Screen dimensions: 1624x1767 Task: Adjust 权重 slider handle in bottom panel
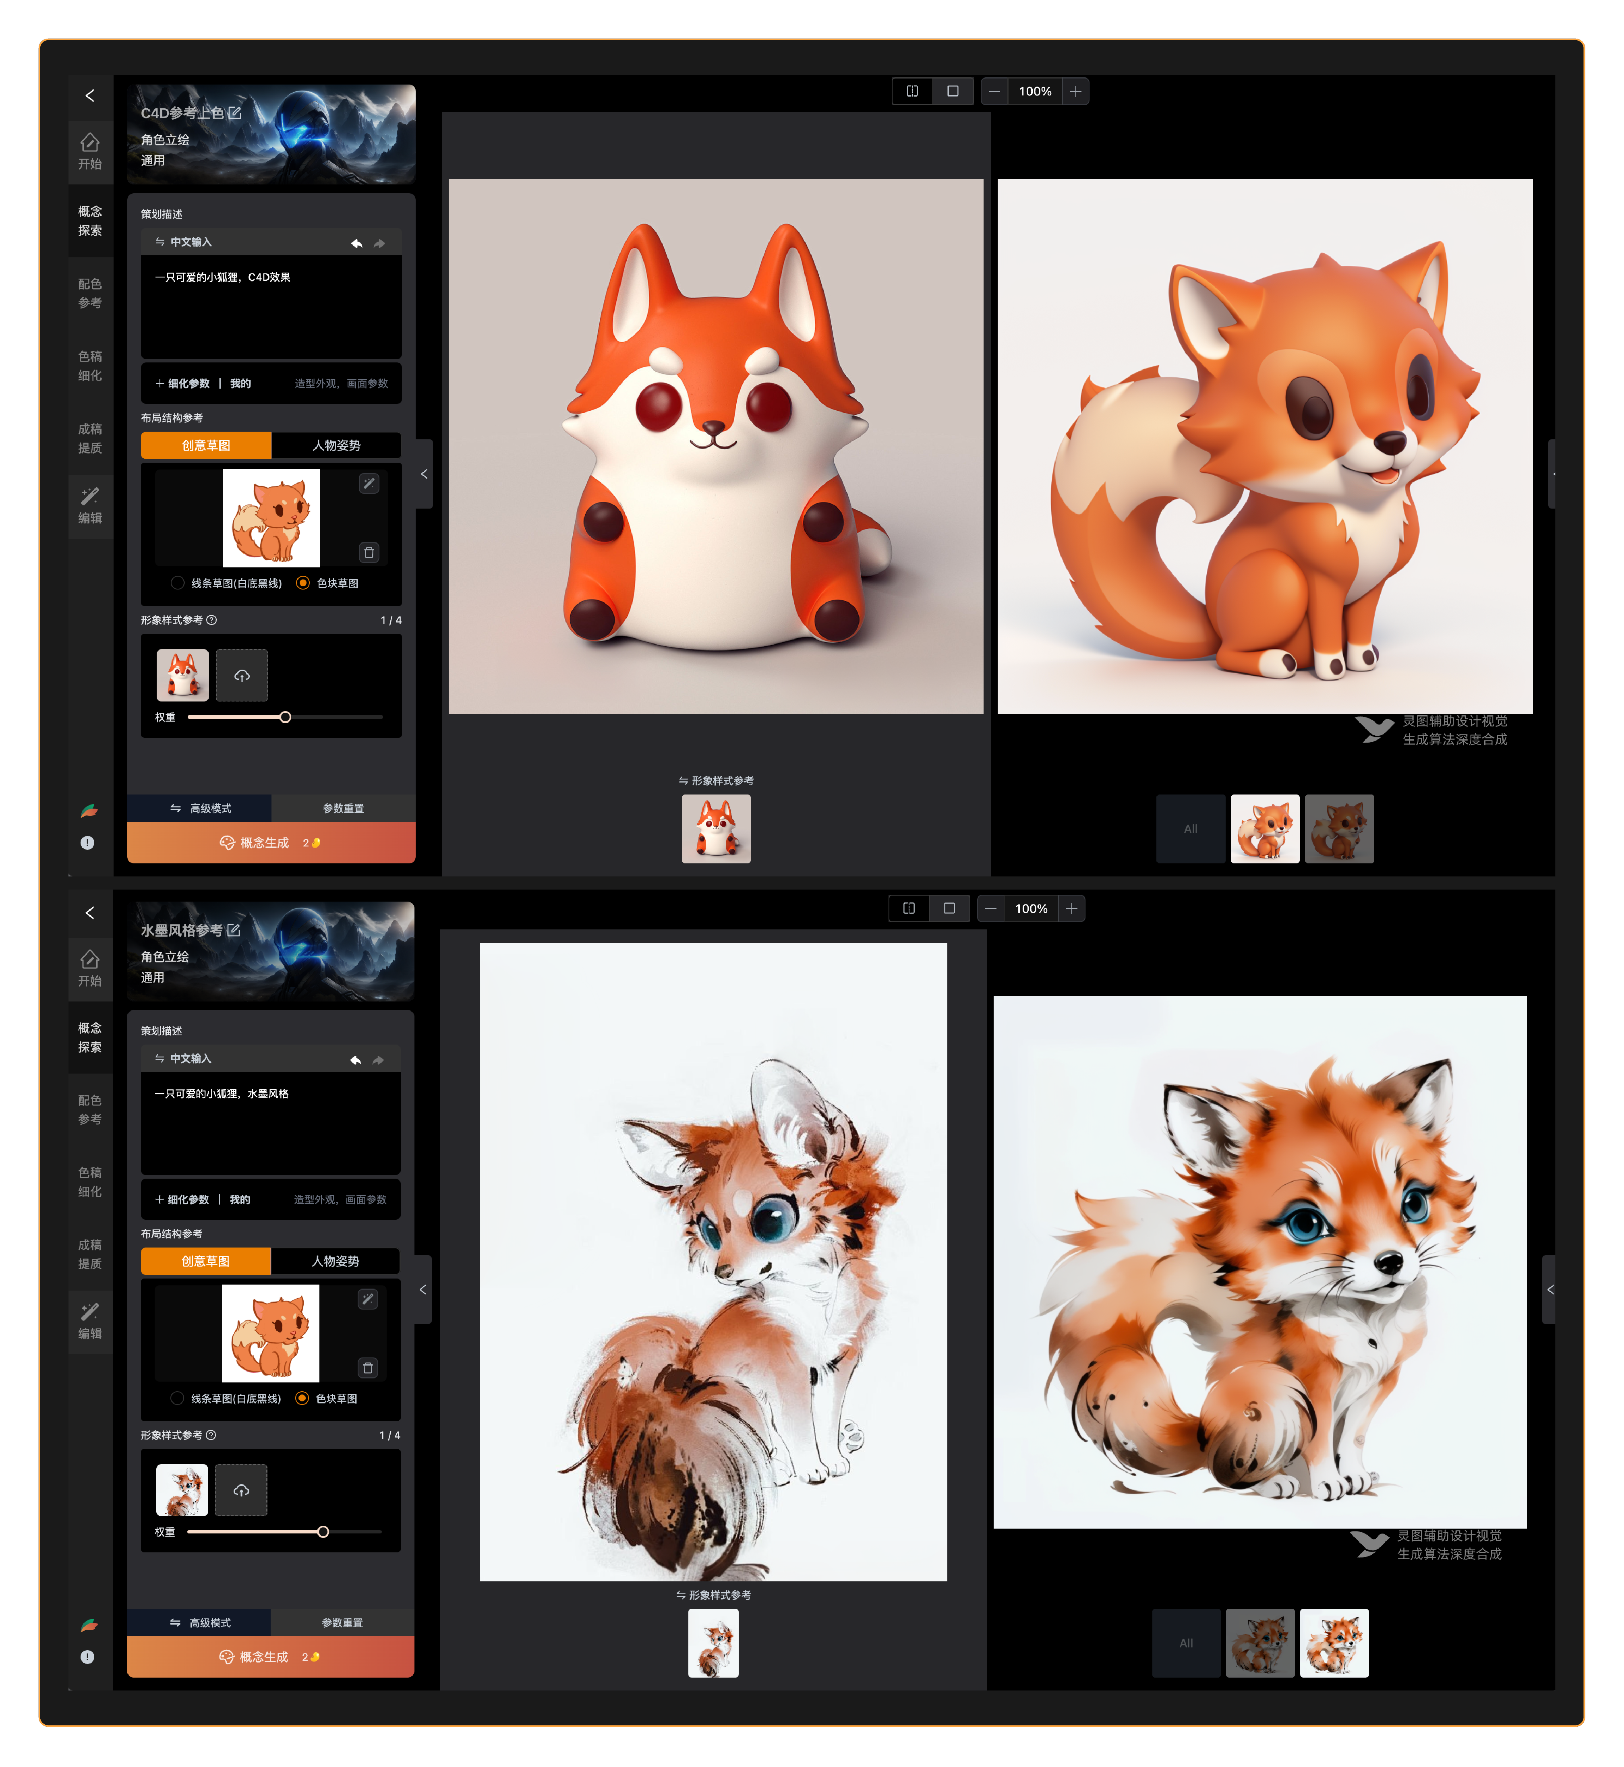(x=323, y=1531)
